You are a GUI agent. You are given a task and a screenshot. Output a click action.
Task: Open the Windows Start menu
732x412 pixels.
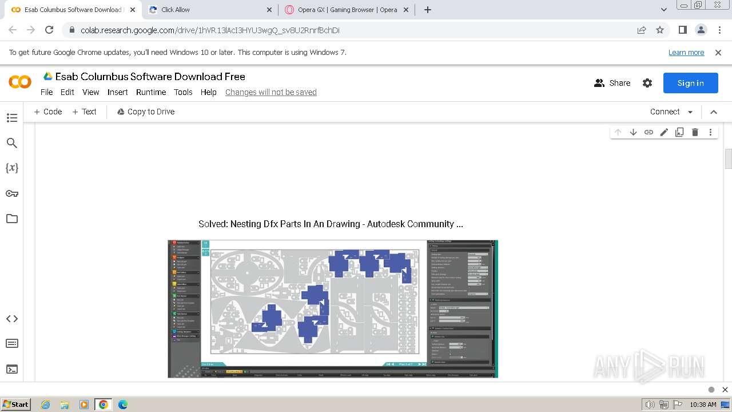tap(16, 404)
